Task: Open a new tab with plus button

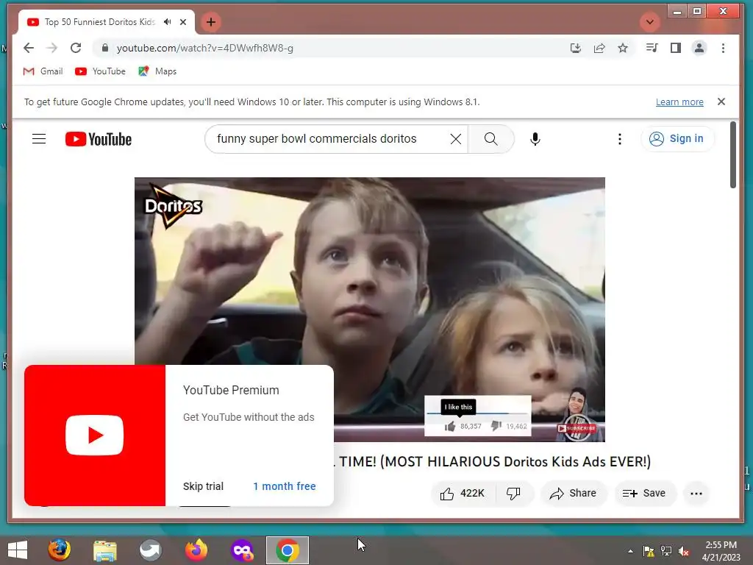Action: point(211,22)
